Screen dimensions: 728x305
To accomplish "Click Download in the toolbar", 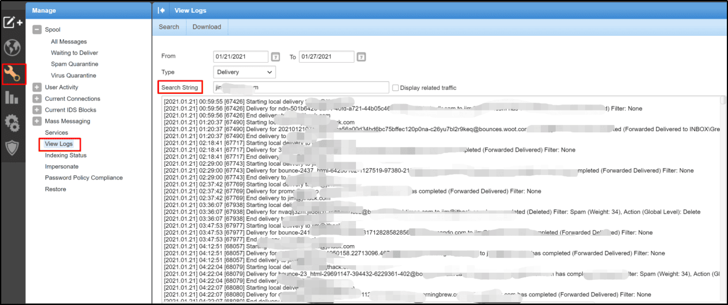I will [x=207, y=27].
